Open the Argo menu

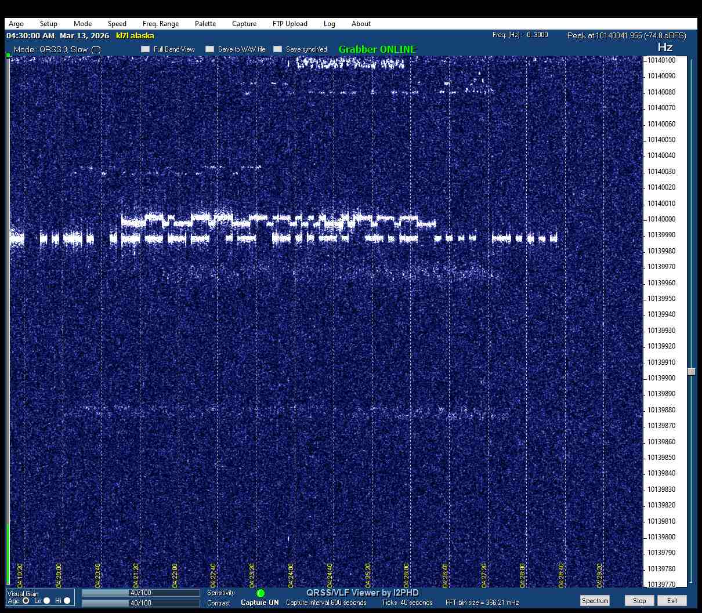(16, 24)
